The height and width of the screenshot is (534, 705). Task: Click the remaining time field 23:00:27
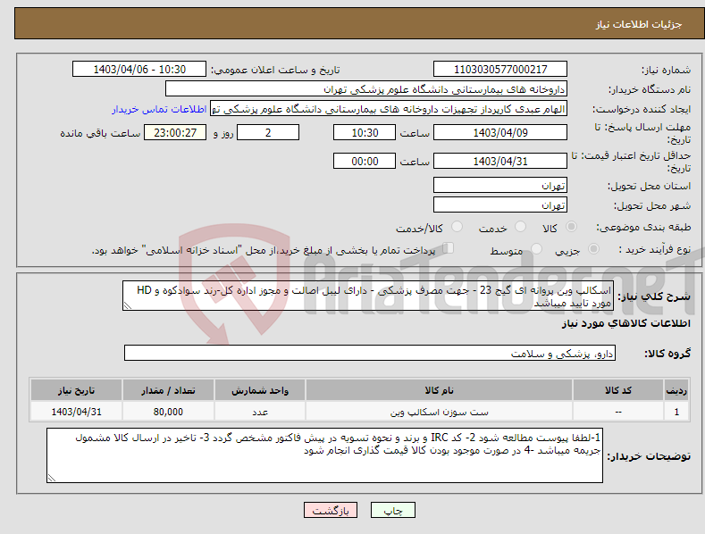[x=175, y=132]
